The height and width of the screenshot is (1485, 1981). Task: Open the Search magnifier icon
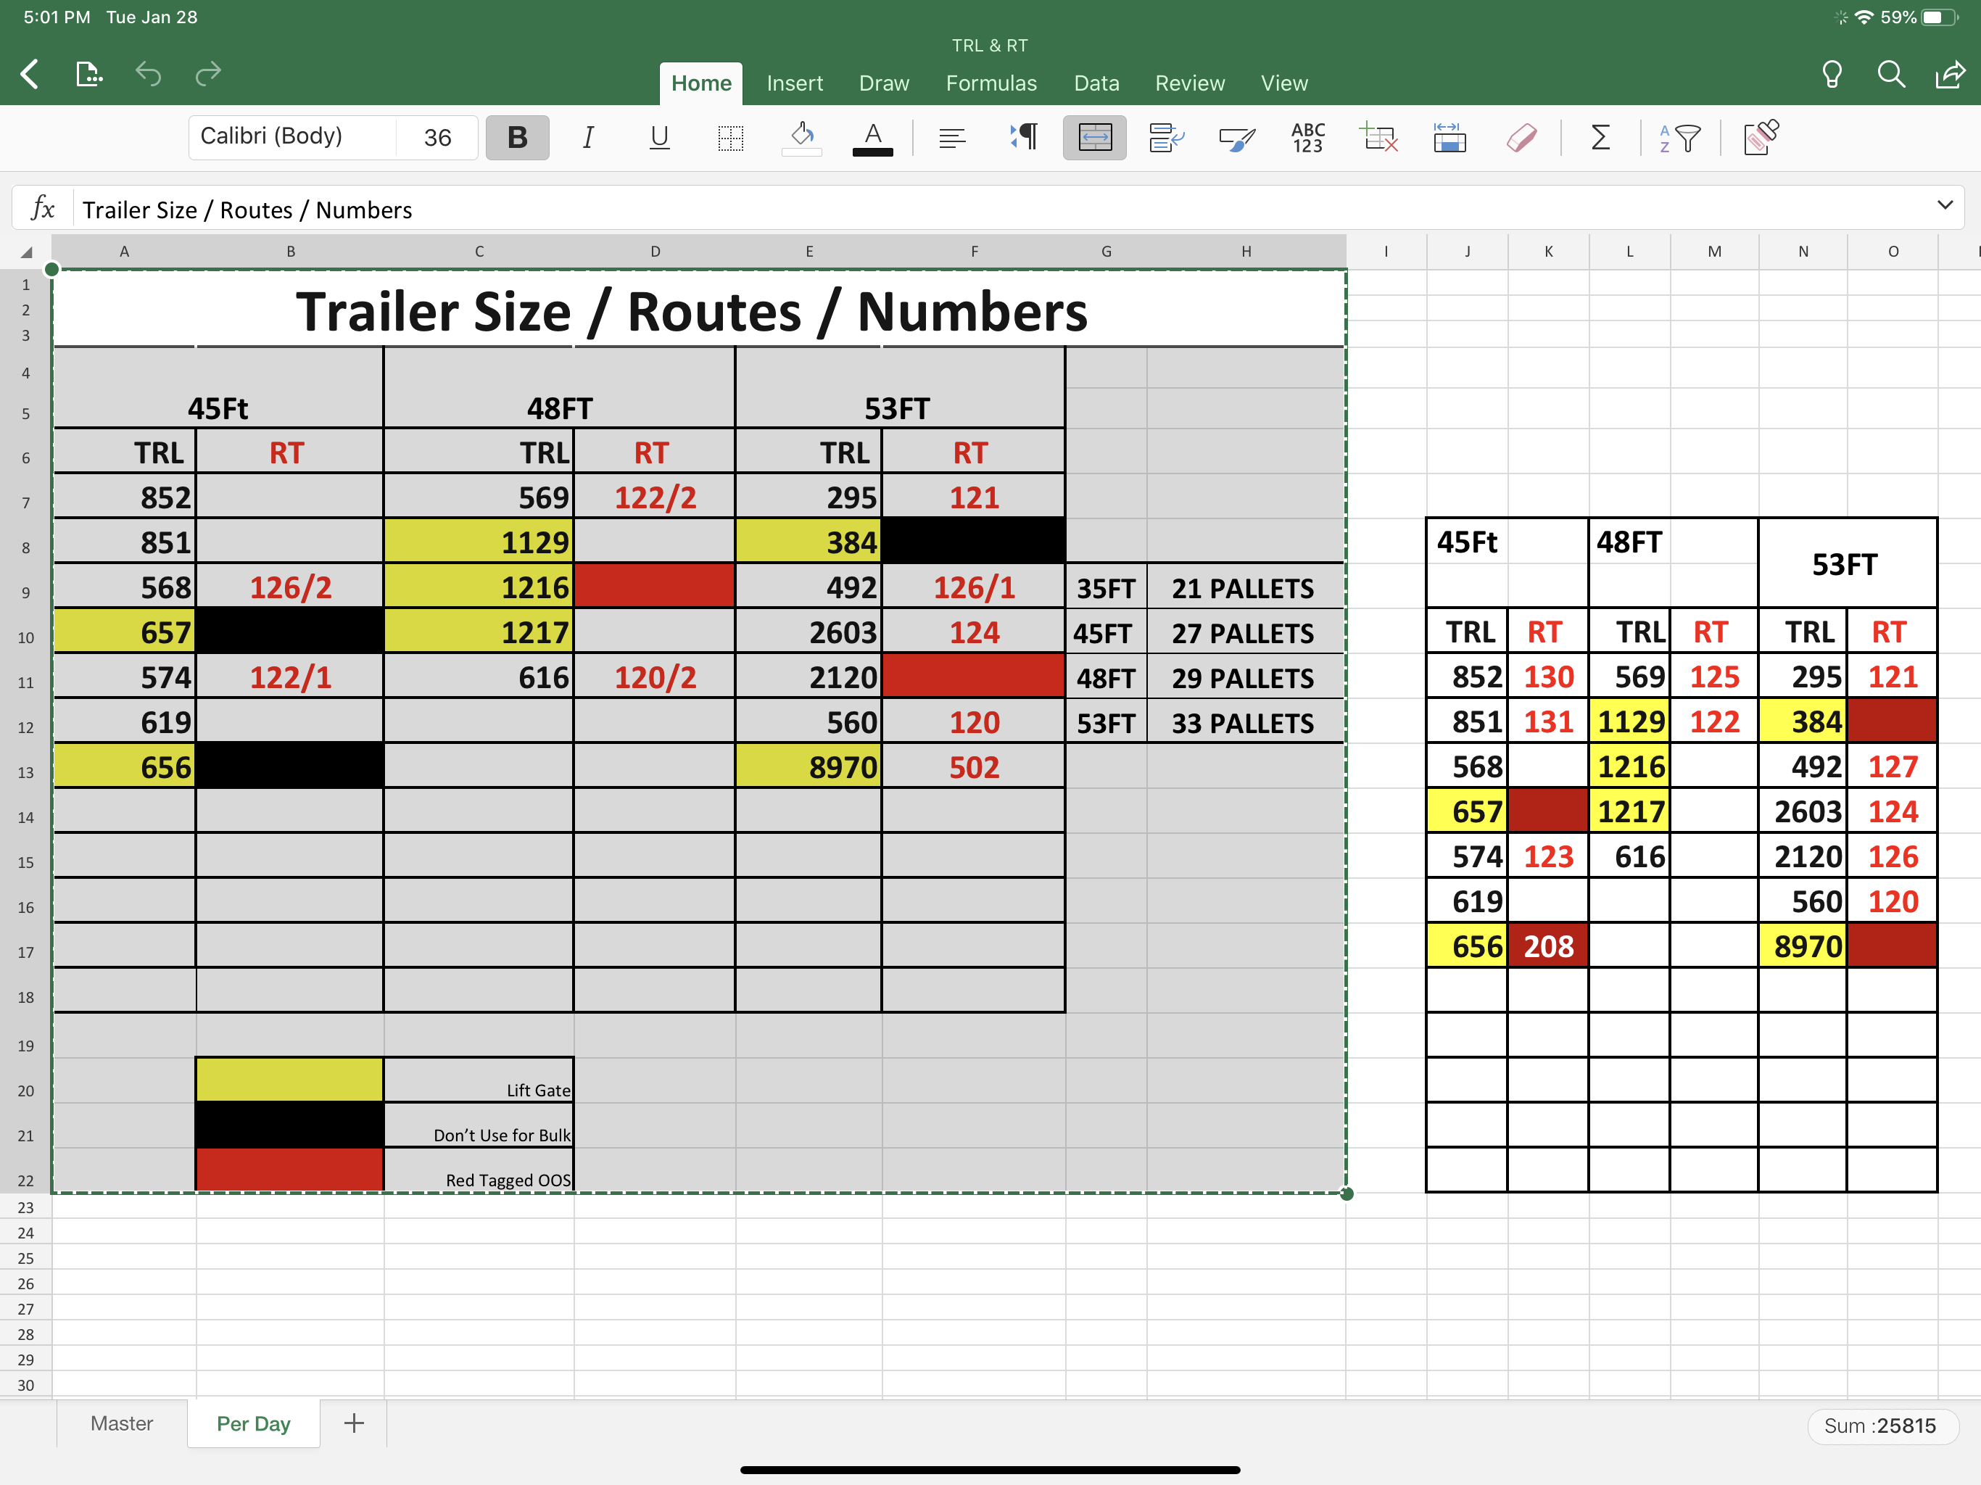pyautogui.click(x=1890, y=73)
